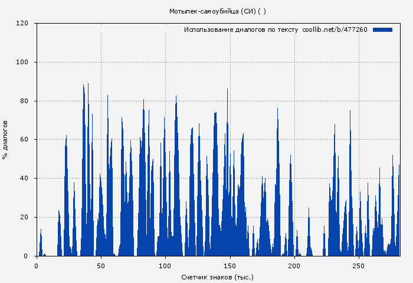Click the 20 tick label on the y-axis

pos(24,217)
